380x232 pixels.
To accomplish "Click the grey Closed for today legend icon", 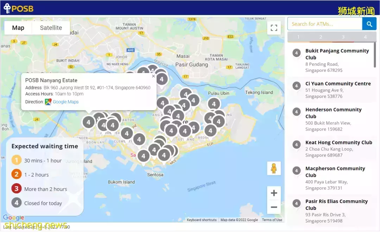I will 17,203.
